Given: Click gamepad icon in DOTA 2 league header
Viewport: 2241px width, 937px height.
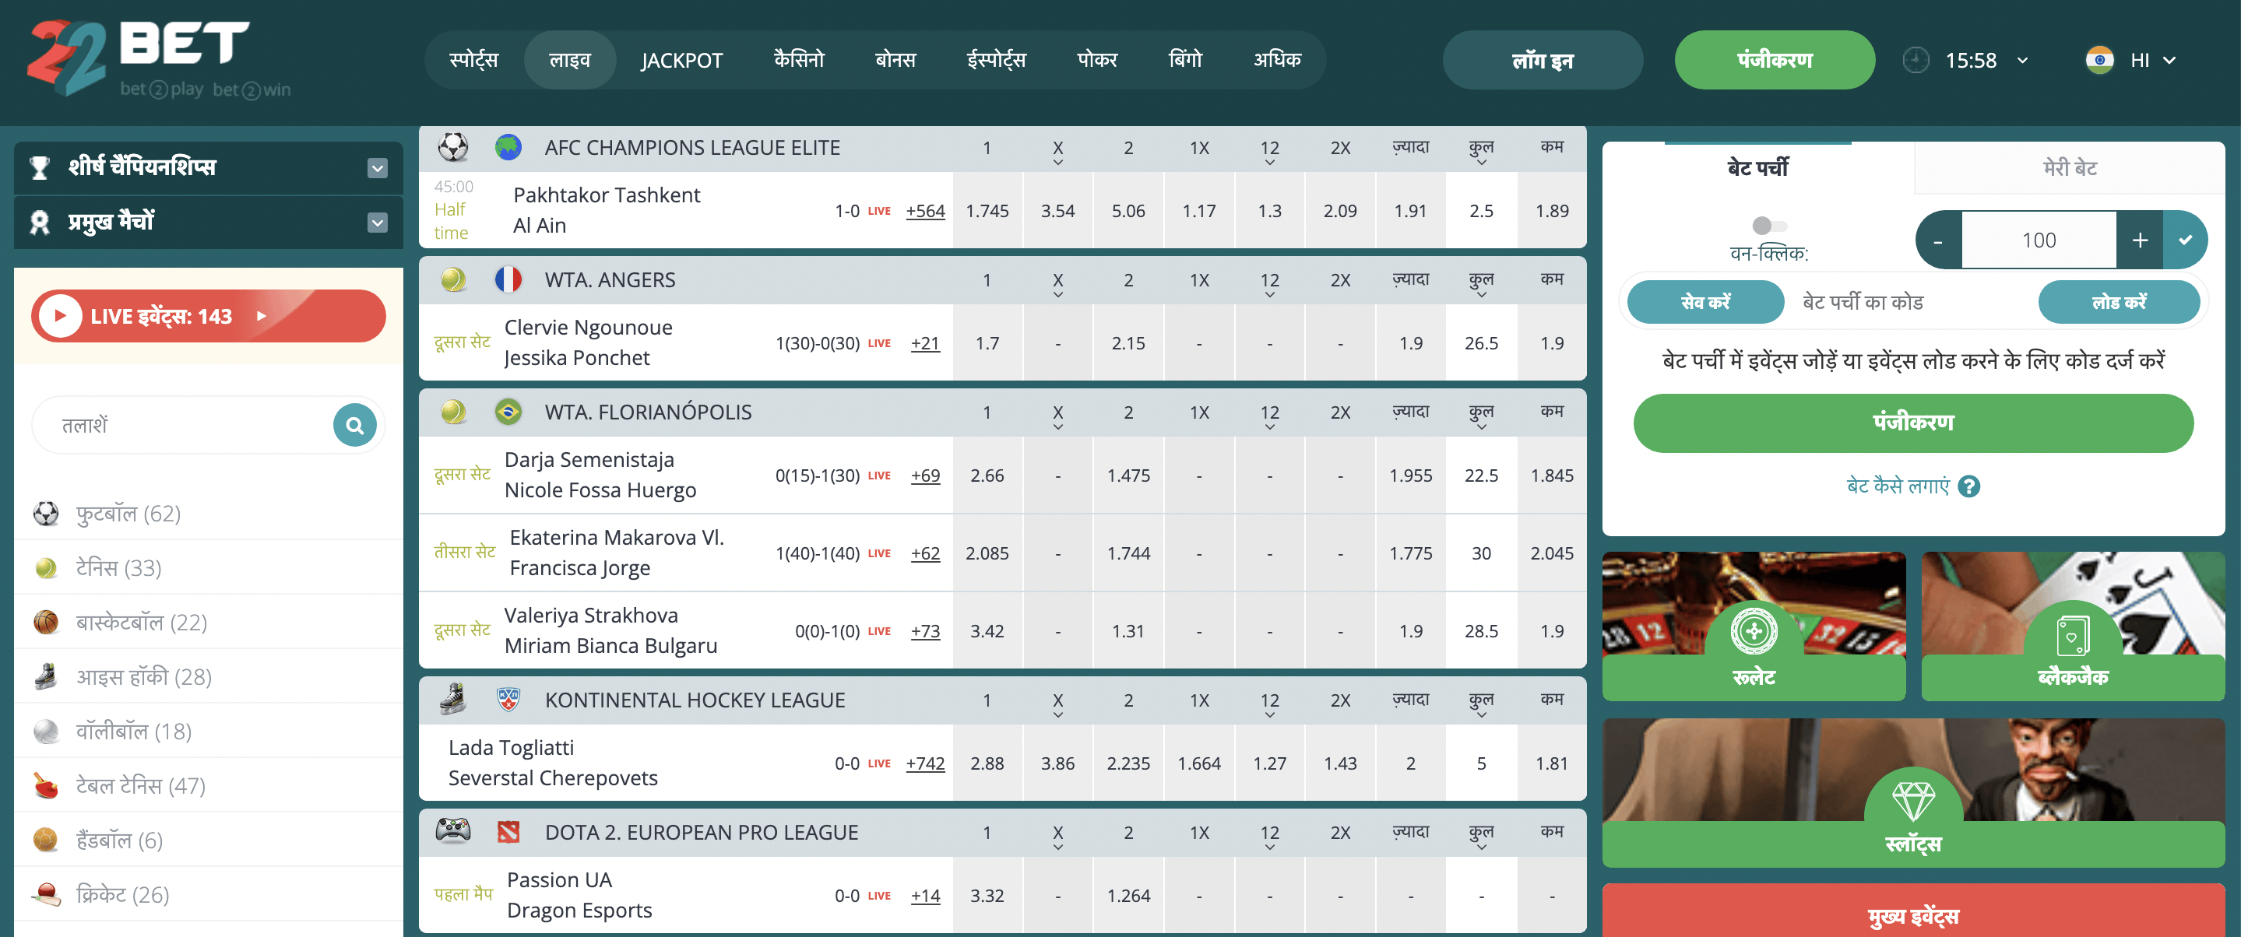Looking at the screenshot, I should (453, 831).
